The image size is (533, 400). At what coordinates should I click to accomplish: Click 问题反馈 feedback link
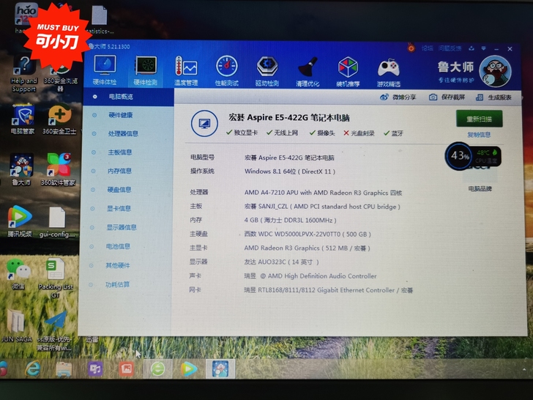click(450, 48)
